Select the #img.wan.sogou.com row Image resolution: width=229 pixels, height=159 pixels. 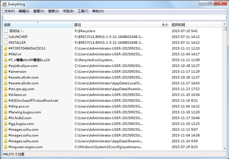(x=27, y=147)
